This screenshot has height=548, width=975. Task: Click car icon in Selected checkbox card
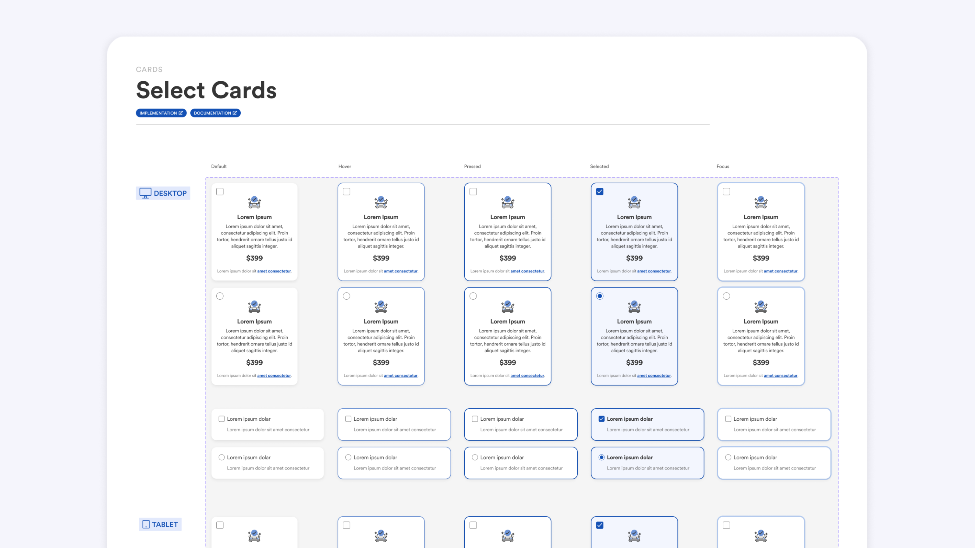pos(634,202)
